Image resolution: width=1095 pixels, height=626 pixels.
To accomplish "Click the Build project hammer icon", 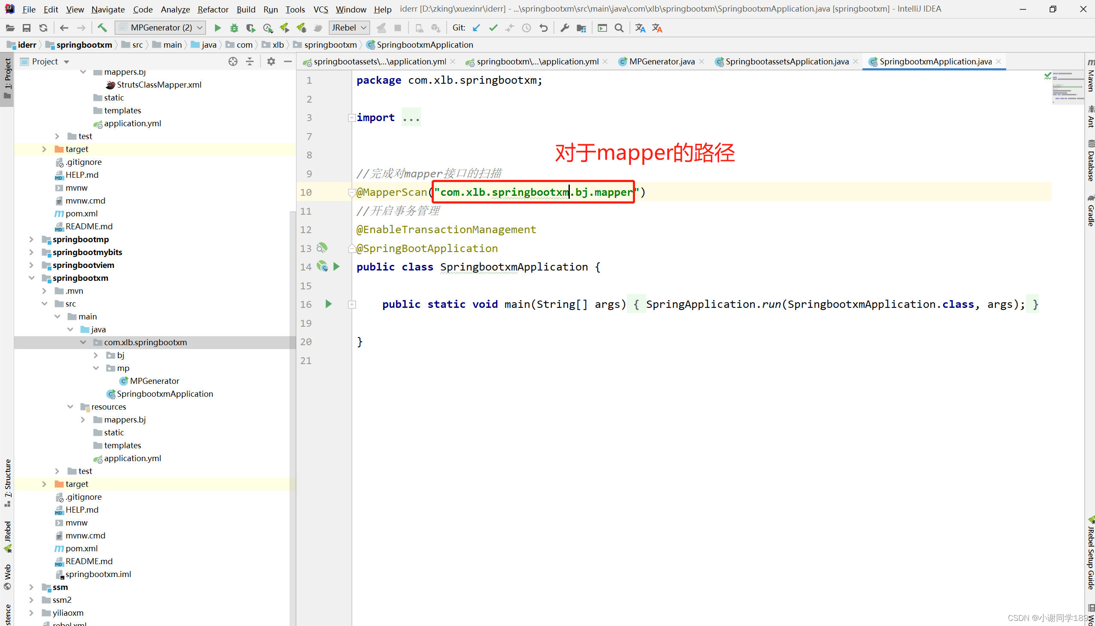I will pyautogui.click(x=102, y=28).
